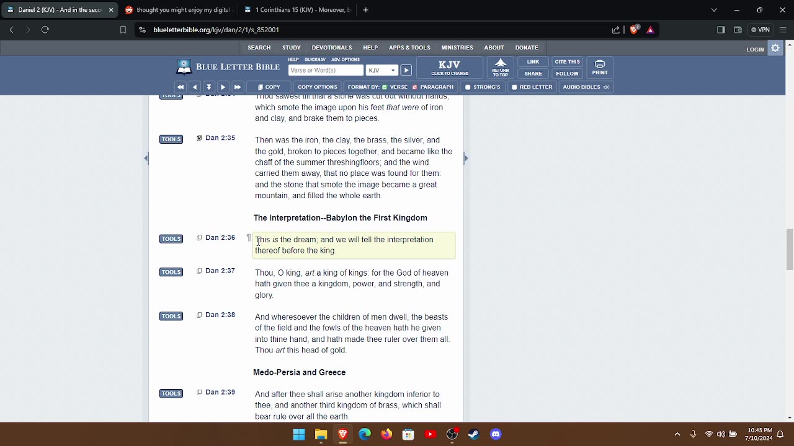Image resolution: width=794 pixels, height=446 pixels.
Task: Open Copy Options
Action: point(317,87)
